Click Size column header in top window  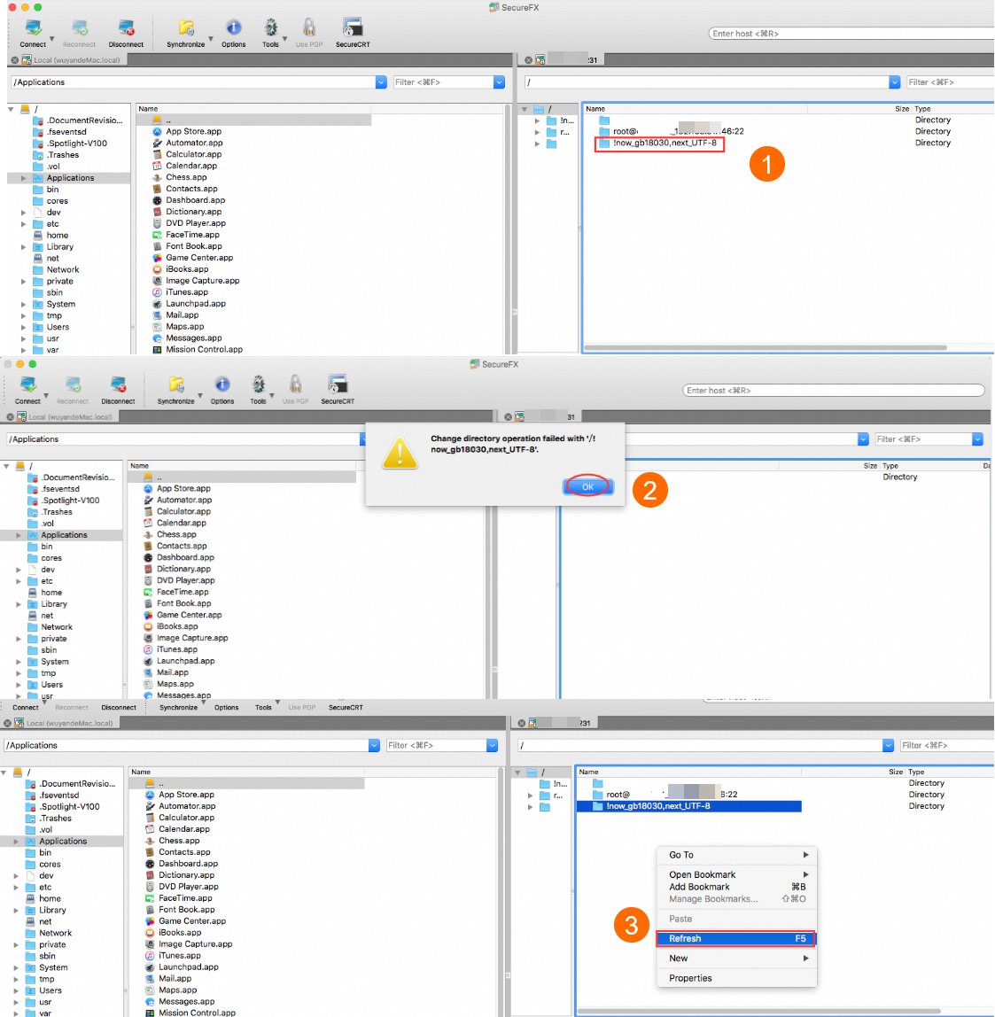coord(902,109)
